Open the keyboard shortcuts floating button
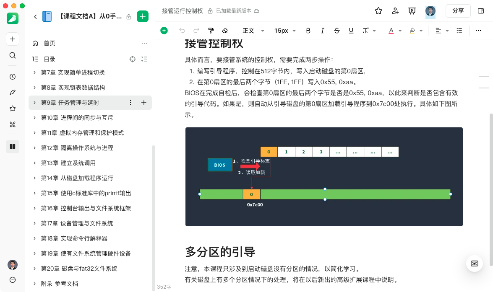The image size is (493, 292). point(475,264)
